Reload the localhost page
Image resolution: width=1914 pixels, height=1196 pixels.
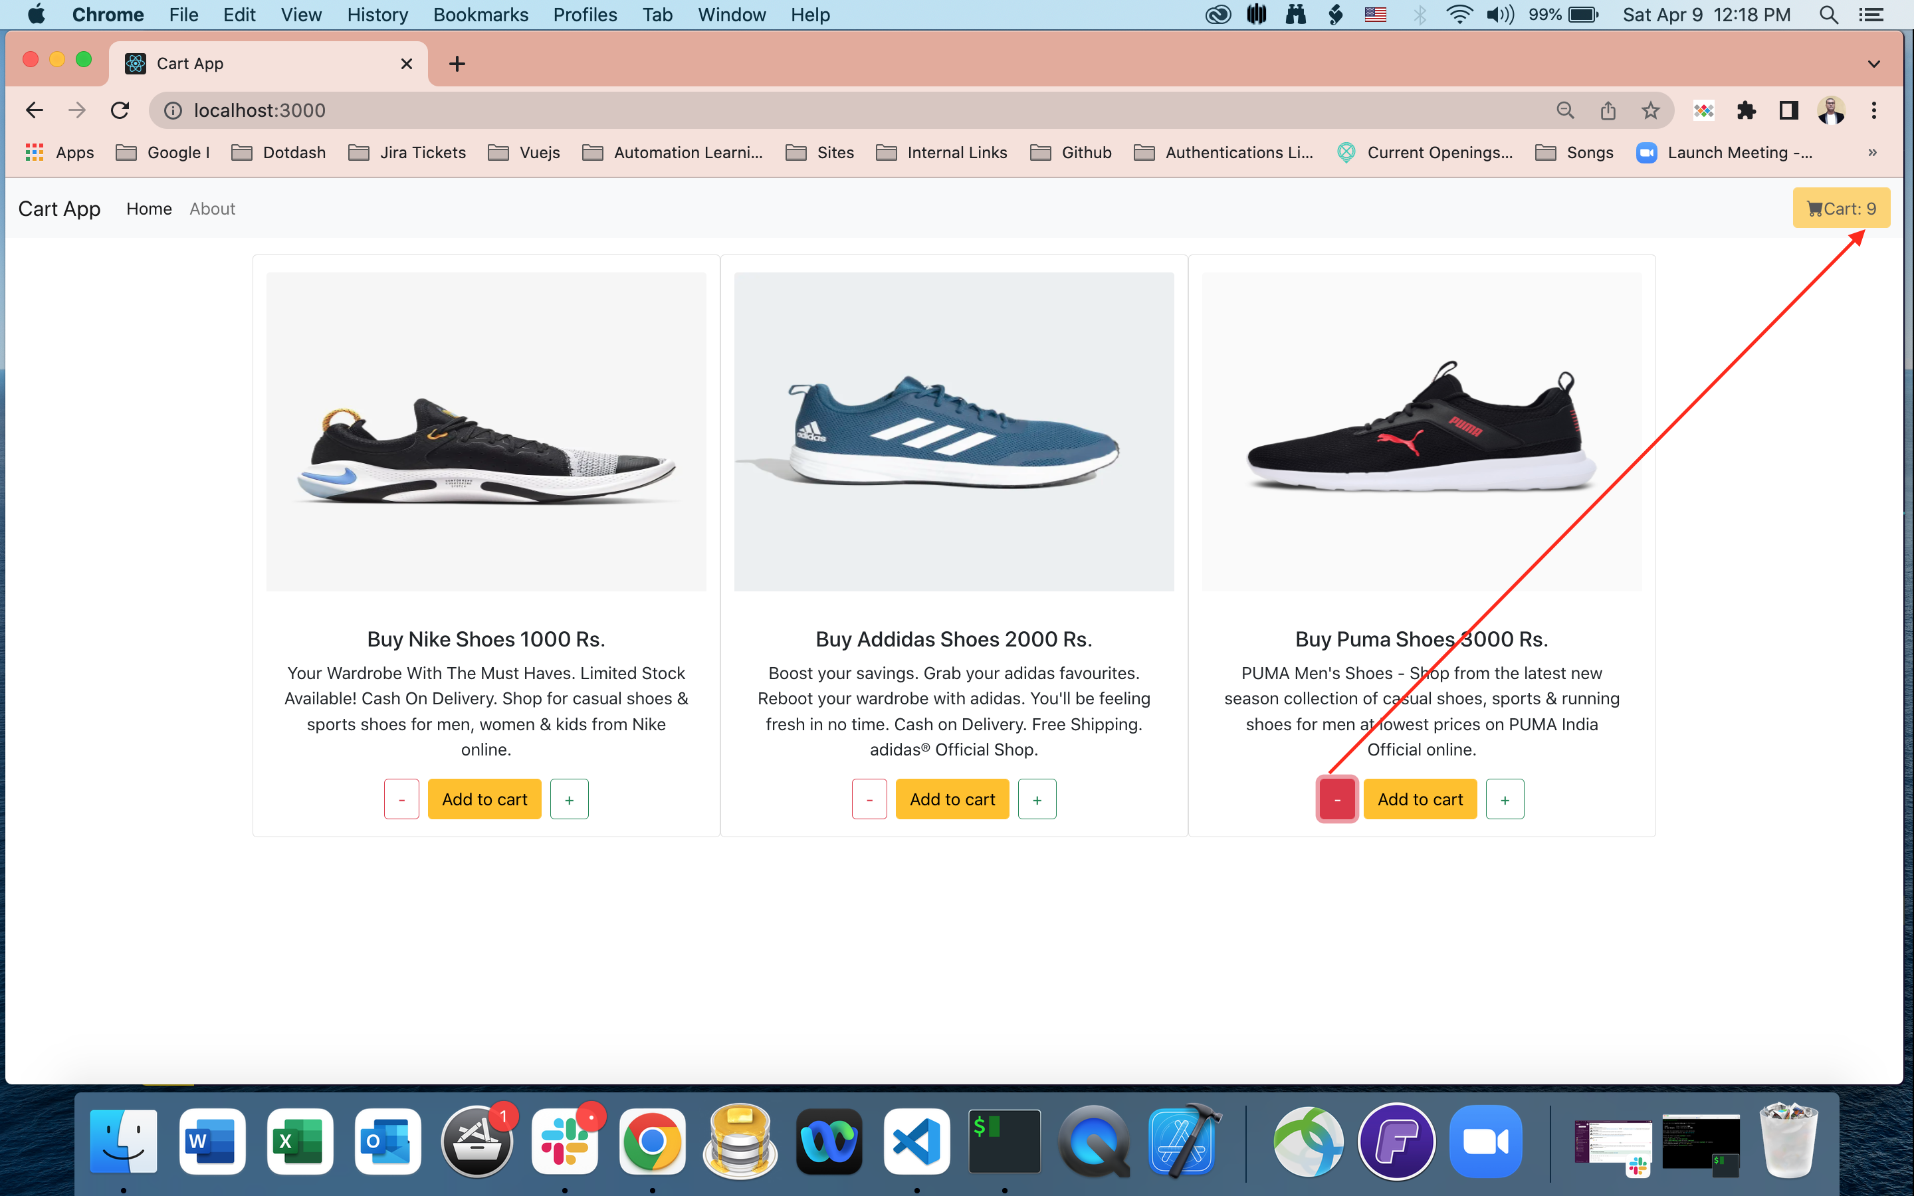pos(120,111)
